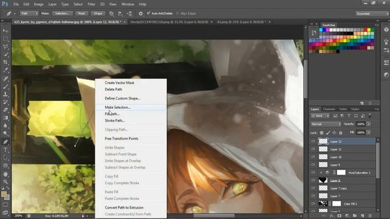The image size is (390, 219).
Task: Click the foreground color swatch
Action: 4,194
